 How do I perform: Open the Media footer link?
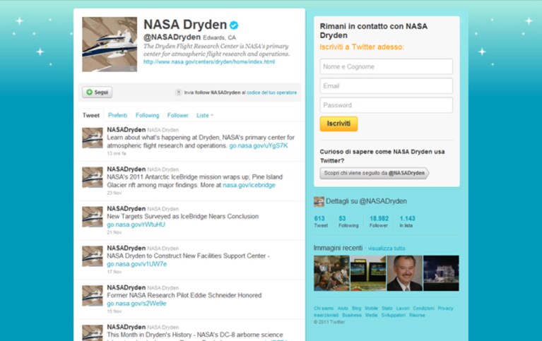pos(371,315)
